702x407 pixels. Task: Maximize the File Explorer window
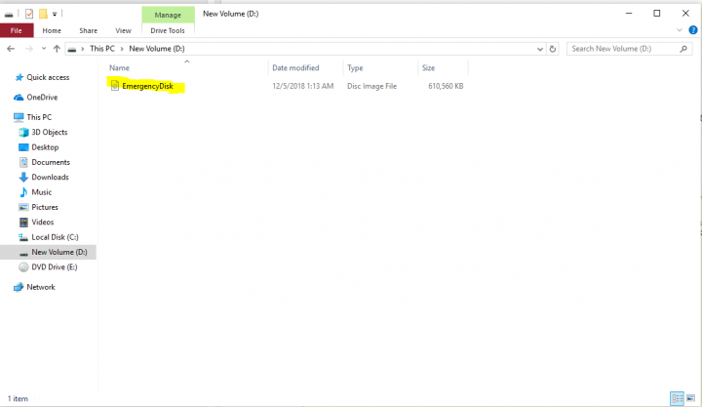click(x=657, y=14)
